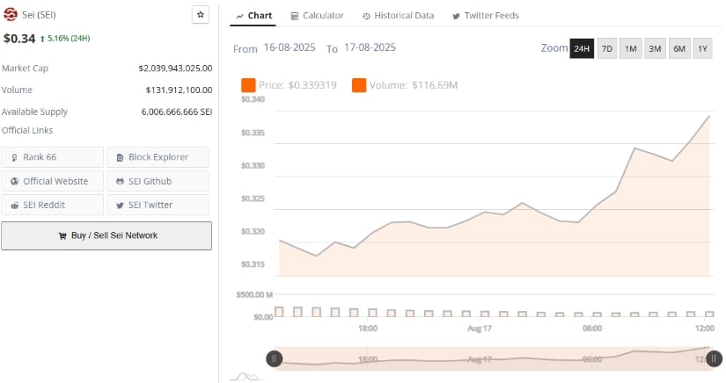This screenshot has width=726, height=383.
Task: Click Buy / Sell Sei Network button
Action: pyautogui.click(x=106, y=235)
